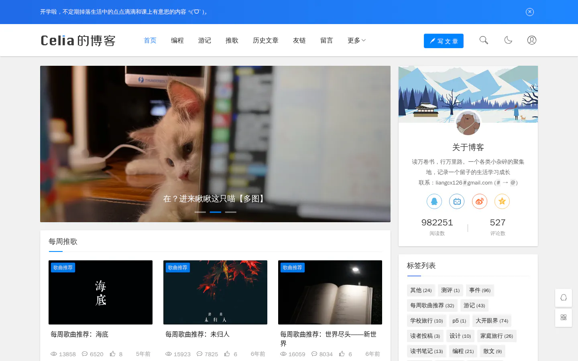
Task: Close the blue announcement banner
Action: [530, 12]
